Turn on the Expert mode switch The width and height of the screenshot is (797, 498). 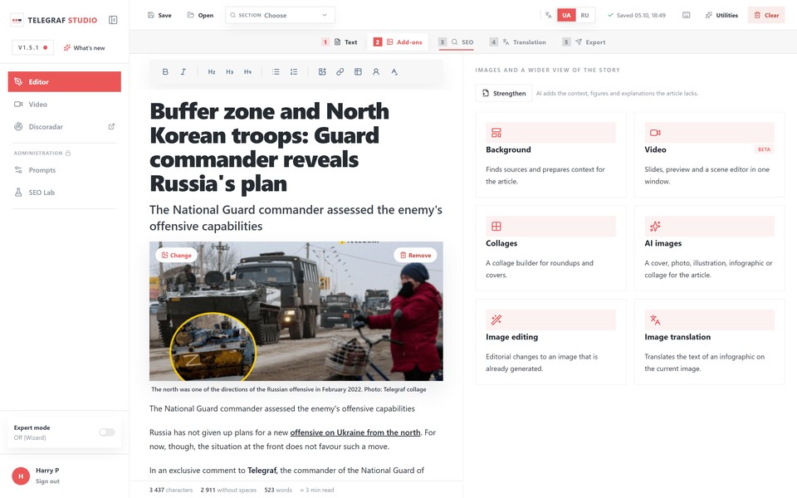click(107, 432)
